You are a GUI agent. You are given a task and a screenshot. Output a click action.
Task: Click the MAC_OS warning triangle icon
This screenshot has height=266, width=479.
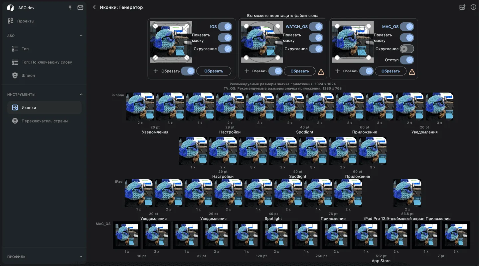[x=412, y=72]
